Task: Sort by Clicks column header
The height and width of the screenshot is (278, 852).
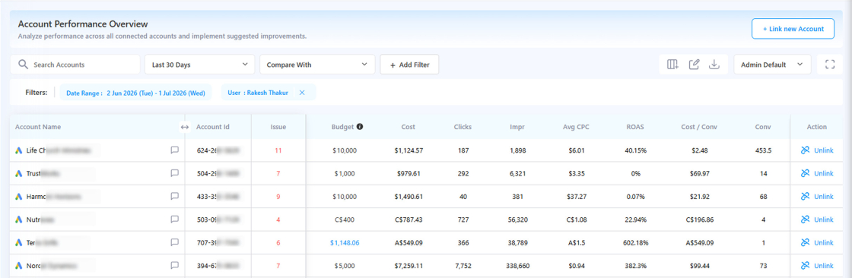Action: click(x=463, y=127)
